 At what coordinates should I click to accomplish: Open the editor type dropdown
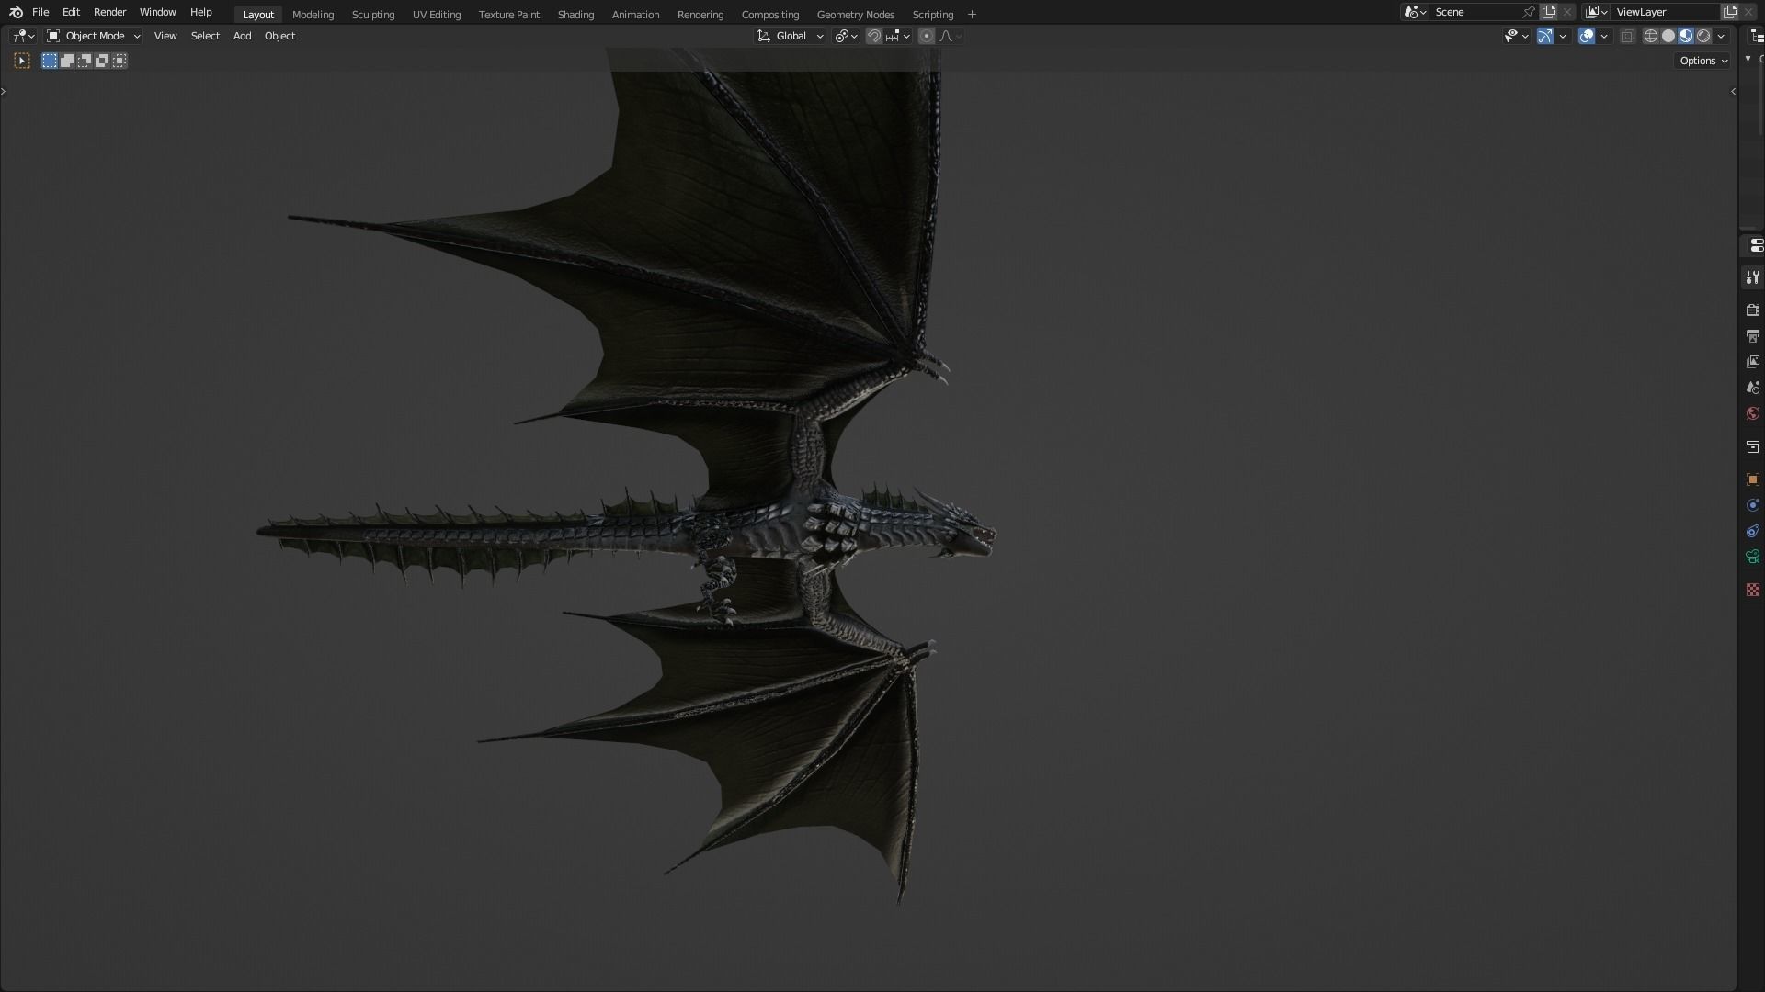point(23,36)
